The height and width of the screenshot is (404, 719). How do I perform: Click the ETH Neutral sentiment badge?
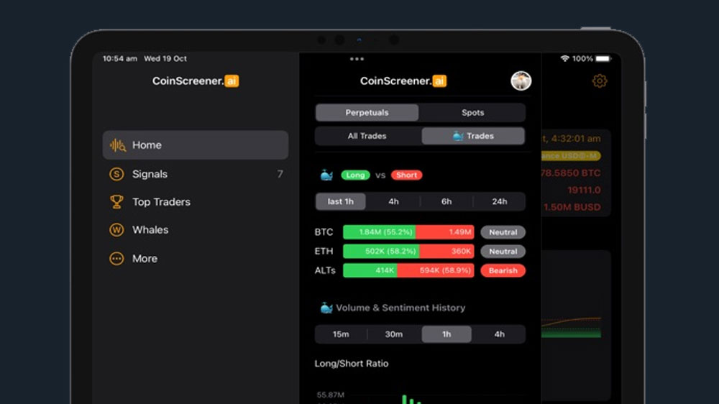(x=503, y=252)
